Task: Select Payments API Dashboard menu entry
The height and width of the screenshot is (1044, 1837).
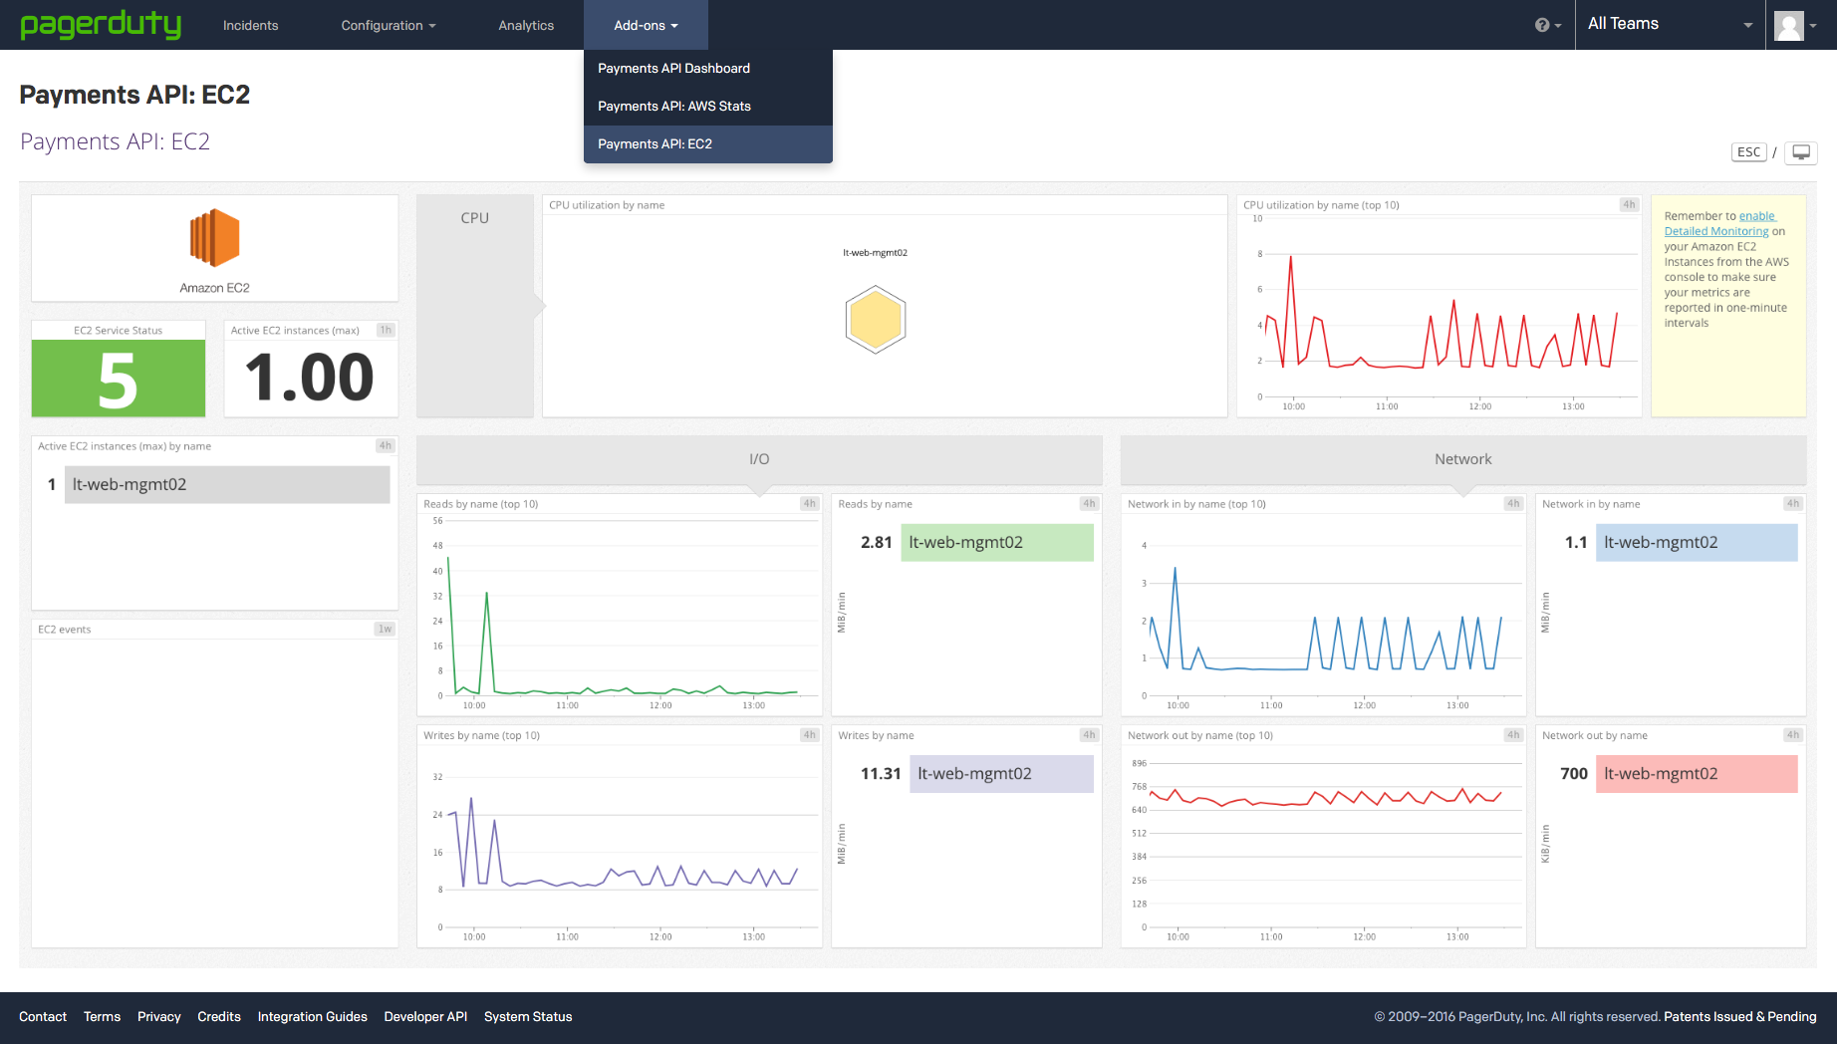Action: click(x=673, y=68)
